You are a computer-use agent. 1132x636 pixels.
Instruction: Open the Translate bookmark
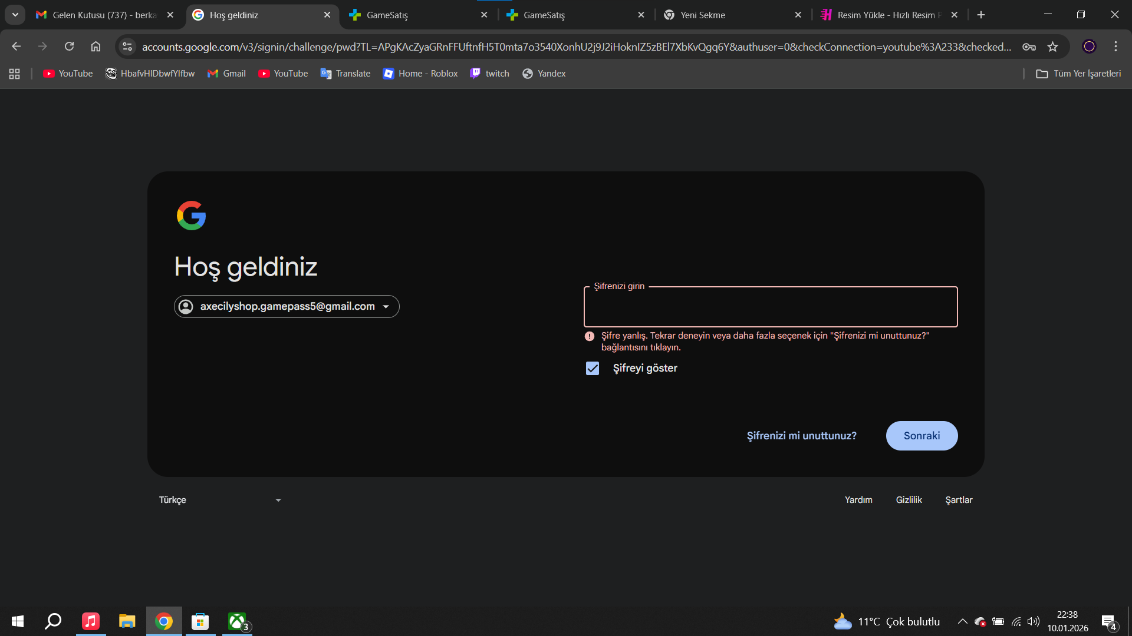click(345, 74)
